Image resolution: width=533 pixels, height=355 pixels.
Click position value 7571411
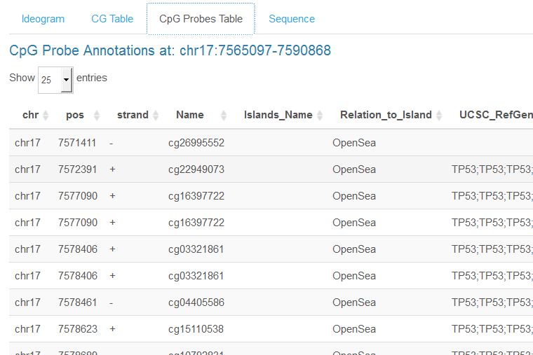pos(77,143)
